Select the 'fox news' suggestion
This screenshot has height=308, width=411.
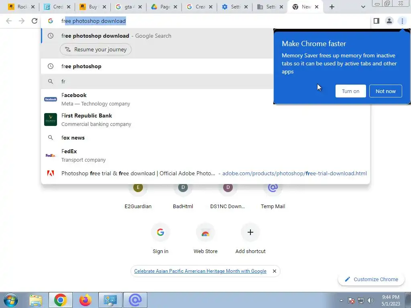[205, 138]
